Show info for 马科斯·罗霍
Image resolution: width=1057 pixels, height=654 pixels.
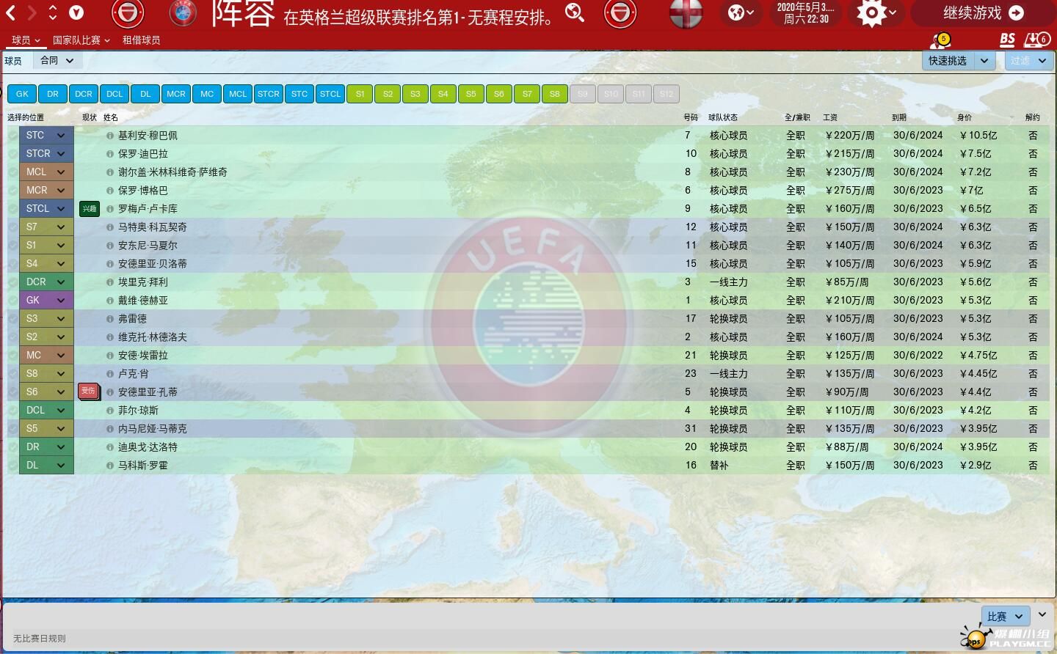tap(110, 466)
